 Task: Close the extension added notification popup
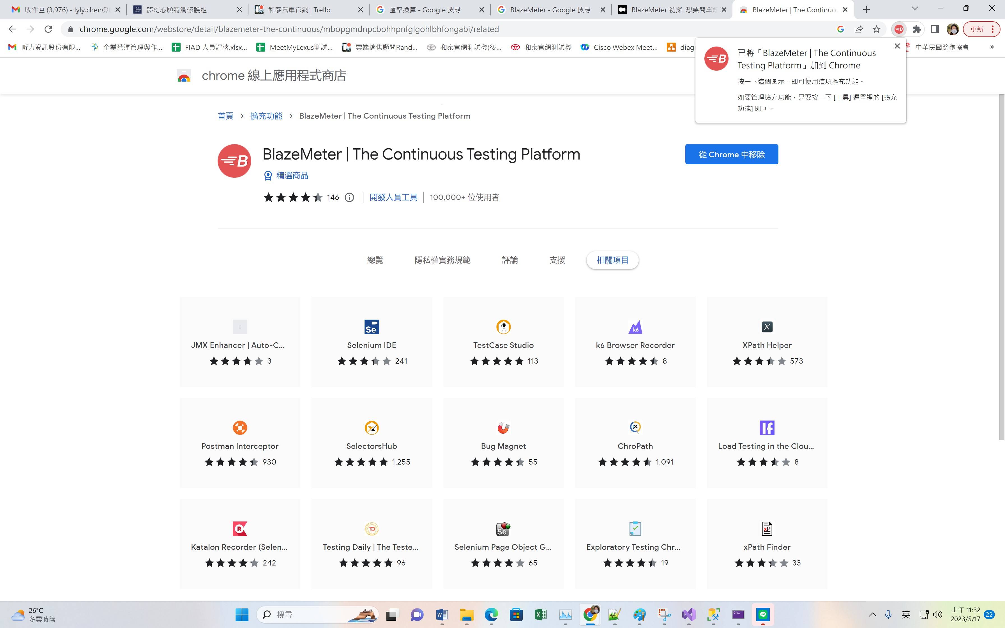[x=897, y=46]
